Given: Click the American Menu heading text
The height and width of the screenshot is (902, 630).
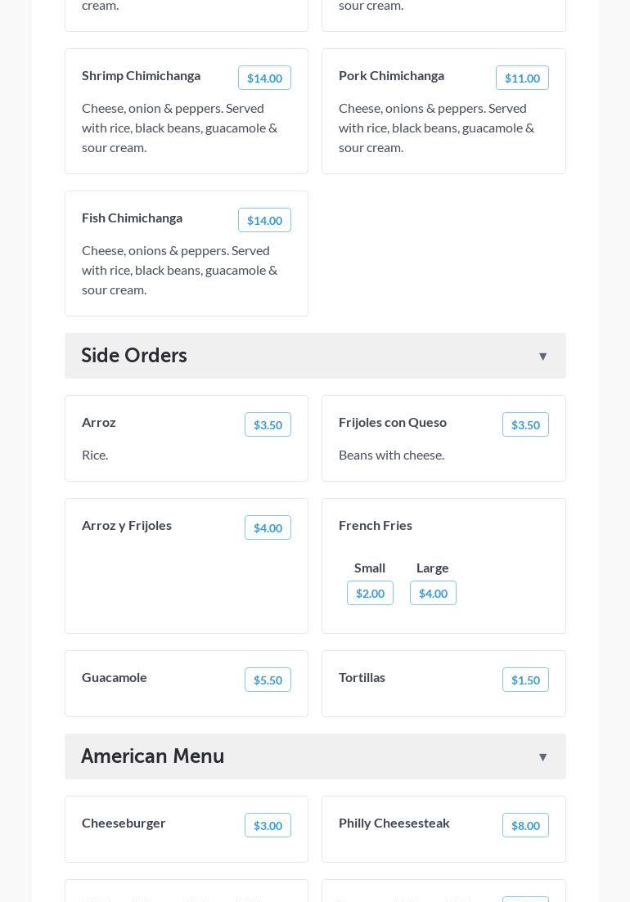Looking at the screenshot, I should tap(153, 756).
